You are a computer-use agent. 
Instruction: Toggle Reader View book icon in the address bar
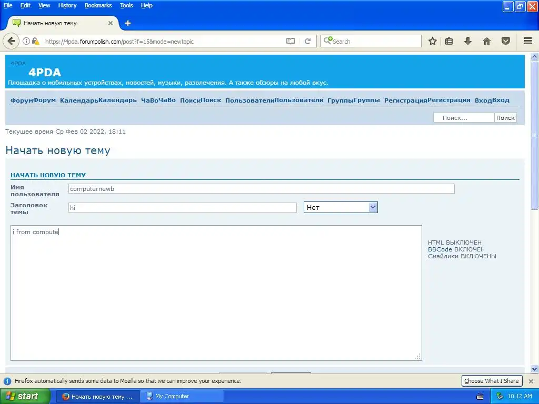[291, 41]
